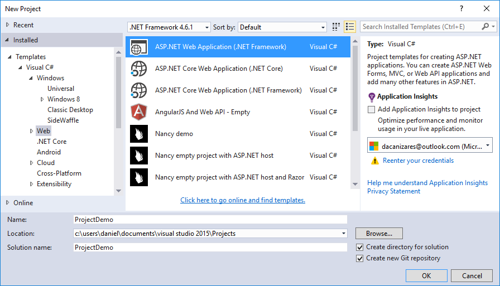
Task: Click the template list scrollbar thumb
Action: click(355, 89)
